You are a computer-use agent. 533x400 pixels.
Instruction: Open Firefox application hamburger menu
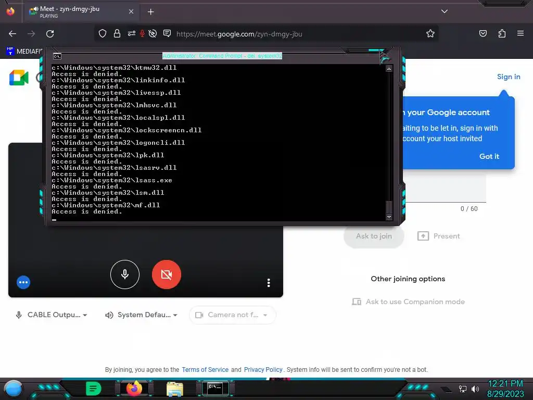(x=521, y=33)
